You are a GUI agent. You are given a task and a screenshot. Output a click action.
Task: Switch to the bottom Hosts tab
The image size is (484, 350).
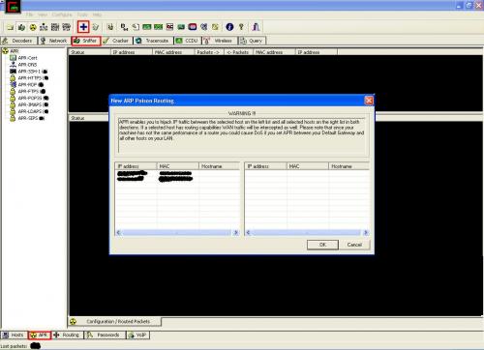pos(14,335)
